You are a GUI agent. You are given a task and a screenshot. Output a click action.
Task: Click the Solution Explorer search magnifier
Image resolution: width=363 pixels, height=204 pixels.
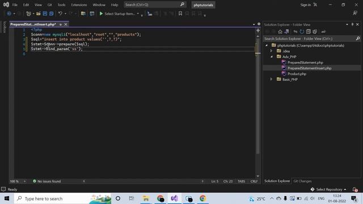click(358, 39)
